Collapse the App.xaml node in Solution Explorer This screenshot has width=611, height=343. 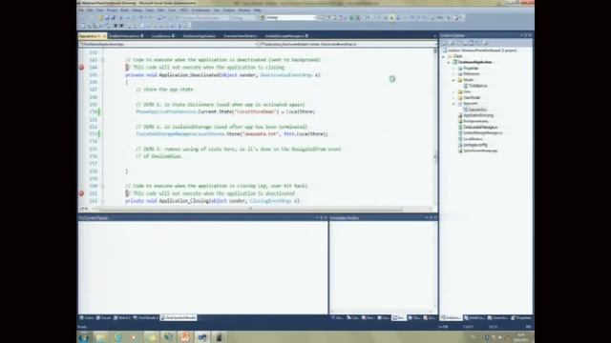[453, 104]
